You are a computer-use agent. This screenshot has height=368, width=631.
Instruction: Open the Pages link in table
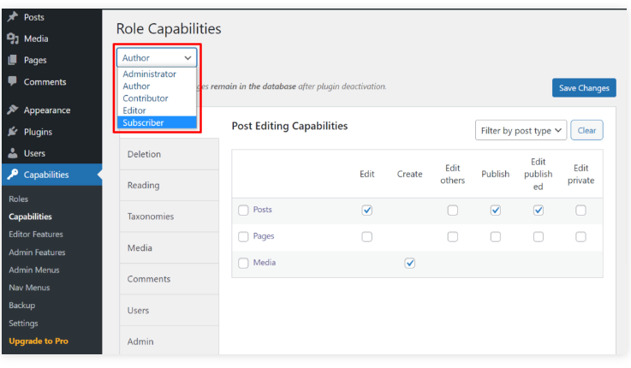click(264, 236)
